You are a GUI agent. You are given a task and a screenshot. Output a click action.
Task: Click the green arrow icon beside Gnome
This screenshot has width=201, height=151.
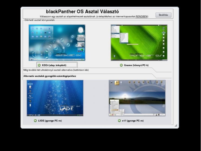(x=121, y=65)
